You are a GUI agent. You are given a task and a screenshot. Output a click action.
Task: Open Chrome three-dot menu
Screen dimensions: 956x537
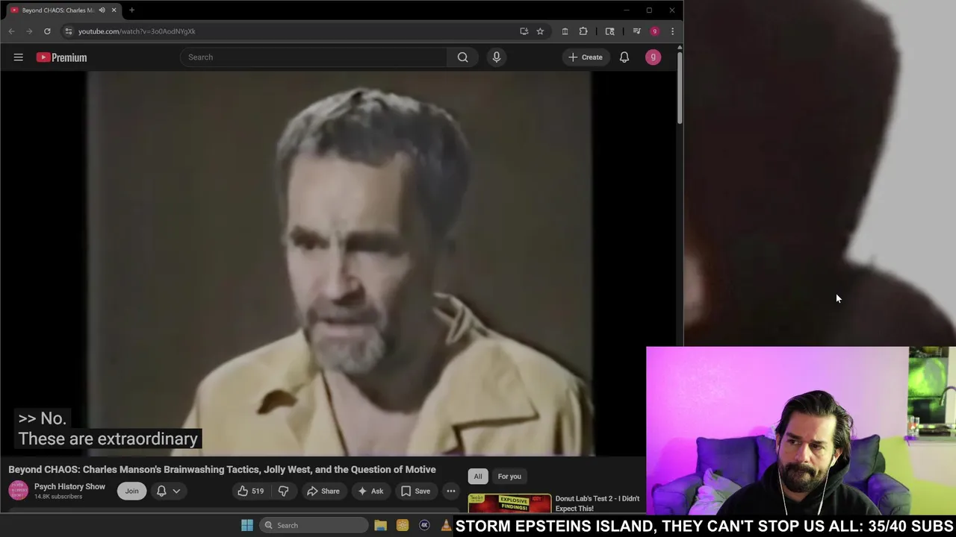pyautogui.click(x=672, y=31)
